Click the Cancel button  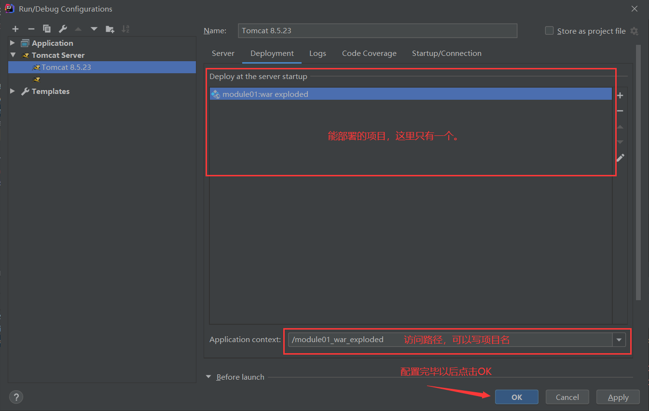[x=567, y=397]
